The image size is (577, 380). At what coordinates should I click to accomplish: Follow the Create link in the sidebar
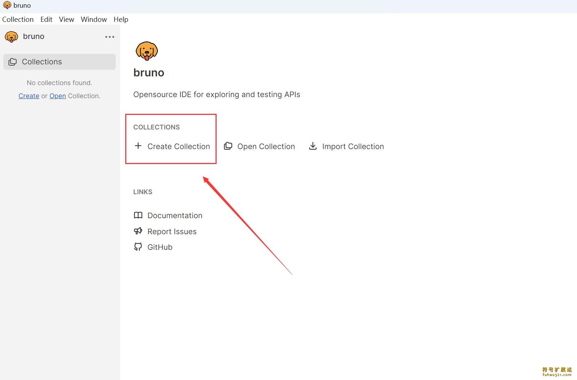tap(29, 96)
